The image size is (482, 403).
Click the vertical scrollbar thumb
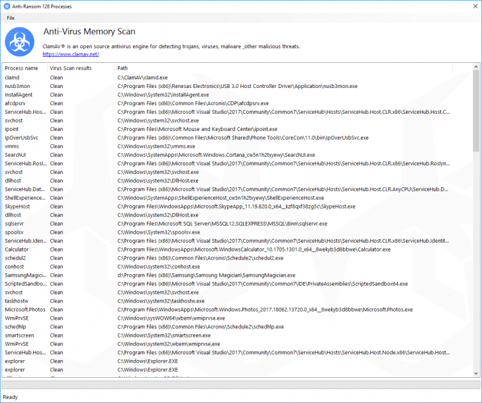pyautogui.click(x=476, y=111)
